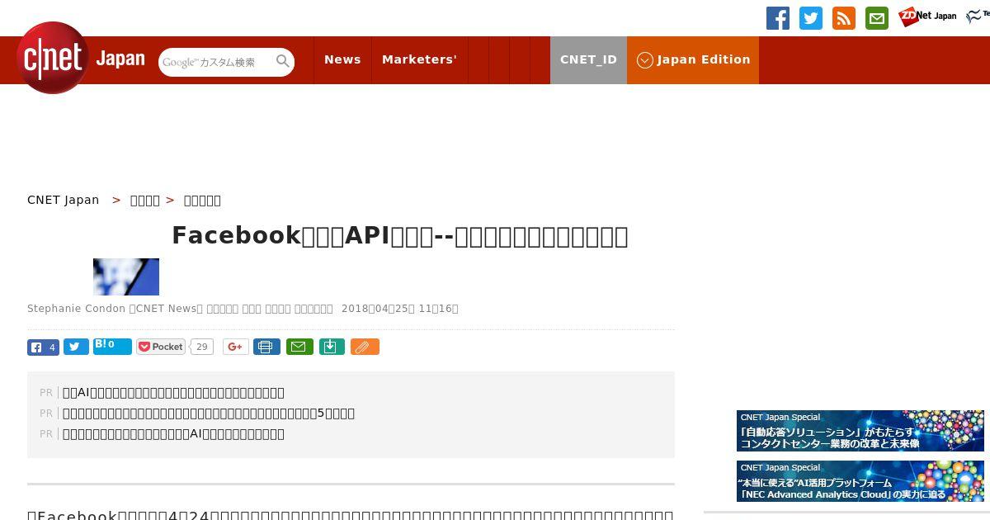The height and width of the screenshot is (520, 990).
Task: Click the orange clip icon
Action: (365, 347)
